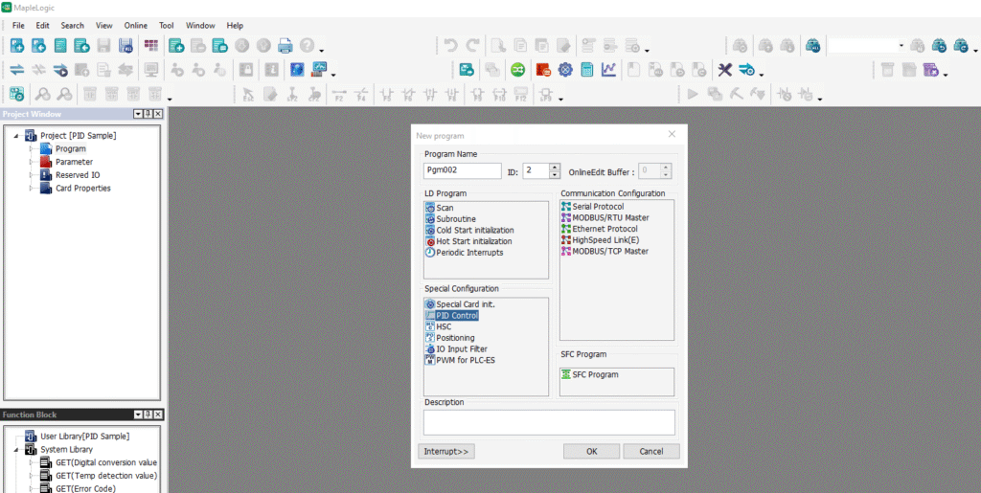
Task: Collapse the Project [PID Sample] tree node
Action: (x=17, y=136)
